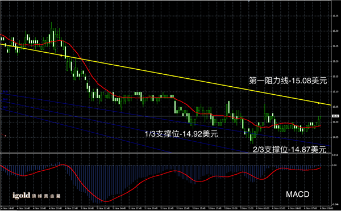Viewport: 341px width, 211px height.
Task: Select the 2/3支撑位-14.87美元 annotation
Action: click(x=289, y=150)
